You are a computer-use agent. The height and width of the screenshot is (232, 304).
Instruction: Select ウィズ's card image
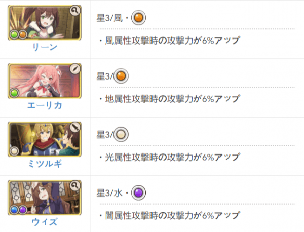45,198
